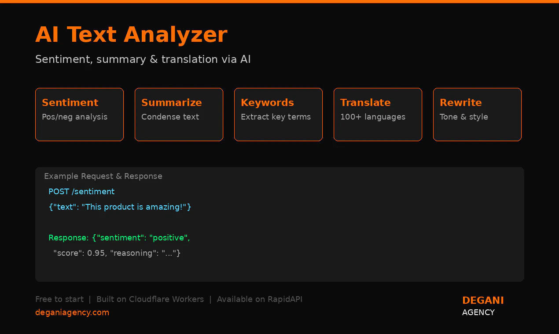The height and width of the screenshot is (334, 559).
Task: Select the request body JSON text line
Action: coord(120,207)
